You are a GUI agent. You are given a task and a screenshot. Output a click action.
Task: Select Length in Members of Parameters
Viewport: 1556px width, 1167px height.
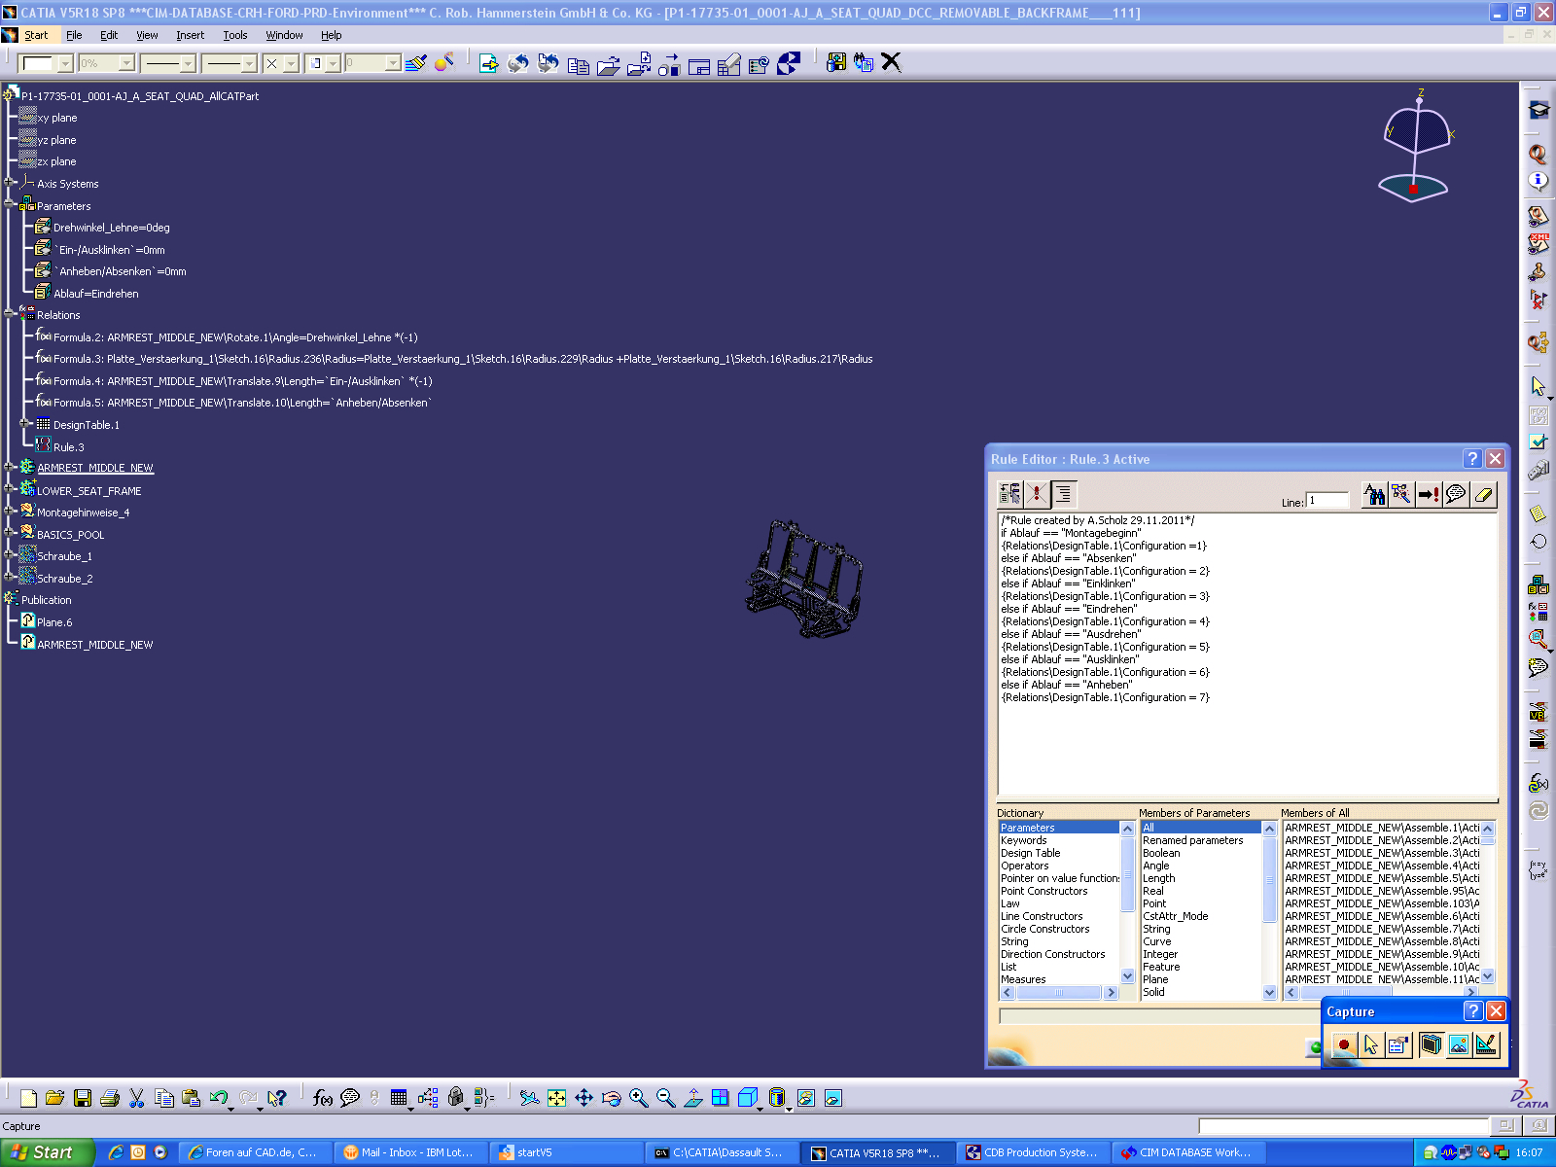pyautogui.click(x=1159, y=878)
